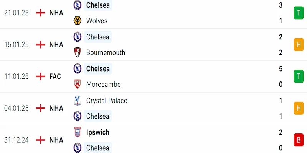Click the orange H badge for Bournemouth match
This screenshot has height=153, width=307.
pyautogui.click(x=299, y=45)
